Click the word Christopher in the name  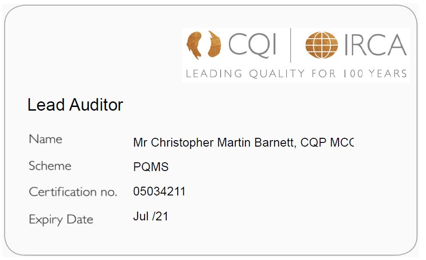(182, 143)
